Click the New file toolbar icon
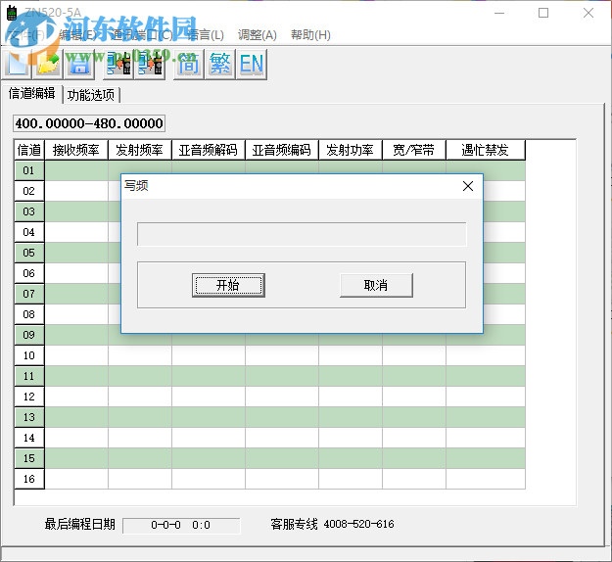The image size is (612, 562). pyautogui.click(x=18, y=64)
